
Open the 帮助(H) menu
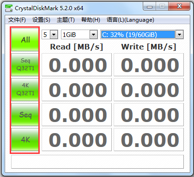tap(91, 20)
